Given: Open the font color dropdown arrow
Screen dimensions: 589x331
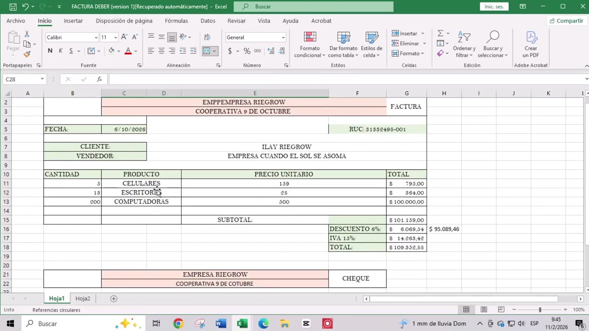Looking at the screenshot, I should point(136,51).
